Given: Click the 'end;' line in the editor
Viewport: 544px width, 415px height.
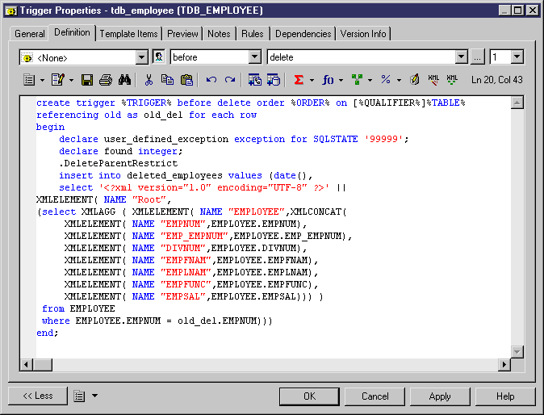Looking at the screenshot, I should point(47,333).
